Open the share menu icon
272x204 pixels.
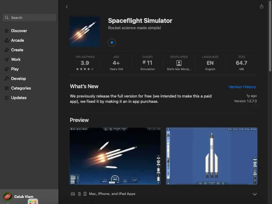pos(261,6)
